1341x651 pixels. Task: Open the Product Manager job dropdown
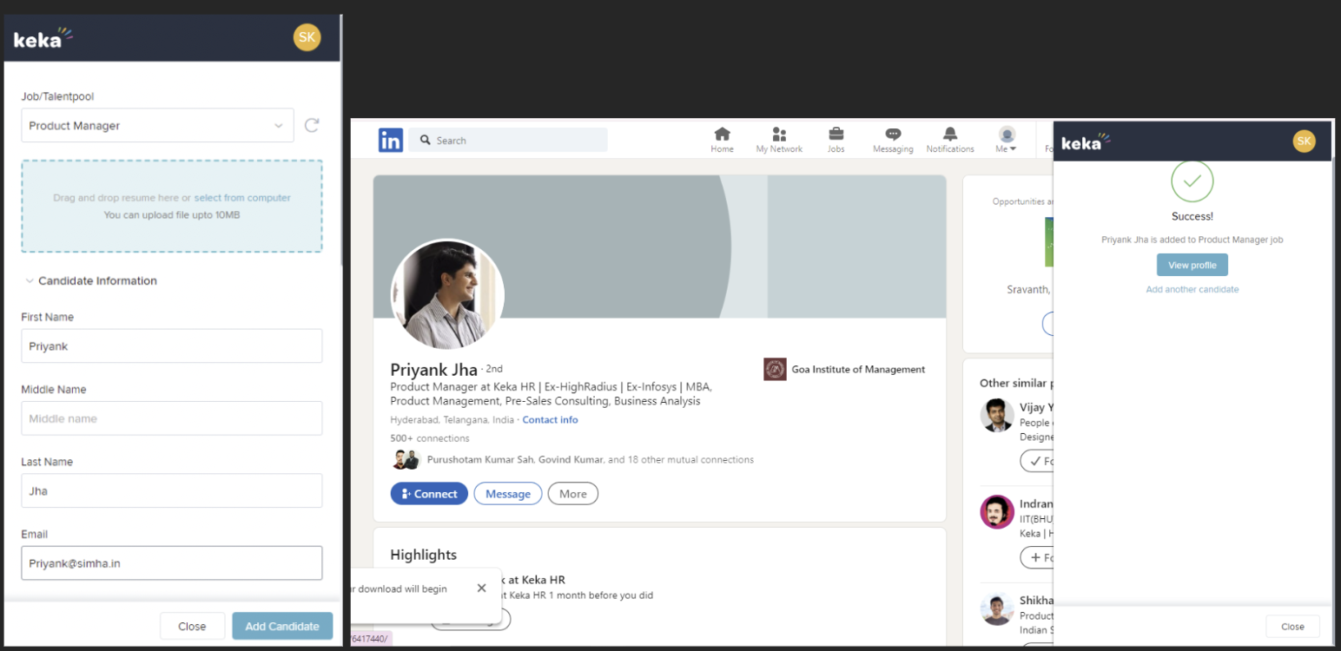point(157,125)
